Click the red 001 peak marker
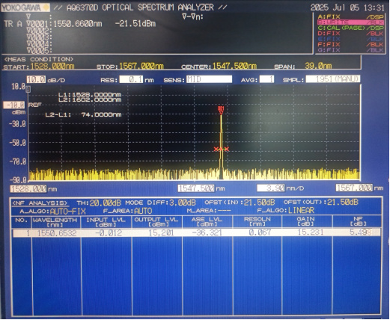Viewport: 390px width, 320px height. coord(221,110)
